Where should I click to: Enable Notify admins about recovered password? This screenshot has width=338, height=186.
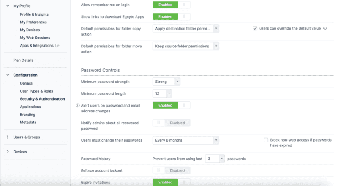171,123
